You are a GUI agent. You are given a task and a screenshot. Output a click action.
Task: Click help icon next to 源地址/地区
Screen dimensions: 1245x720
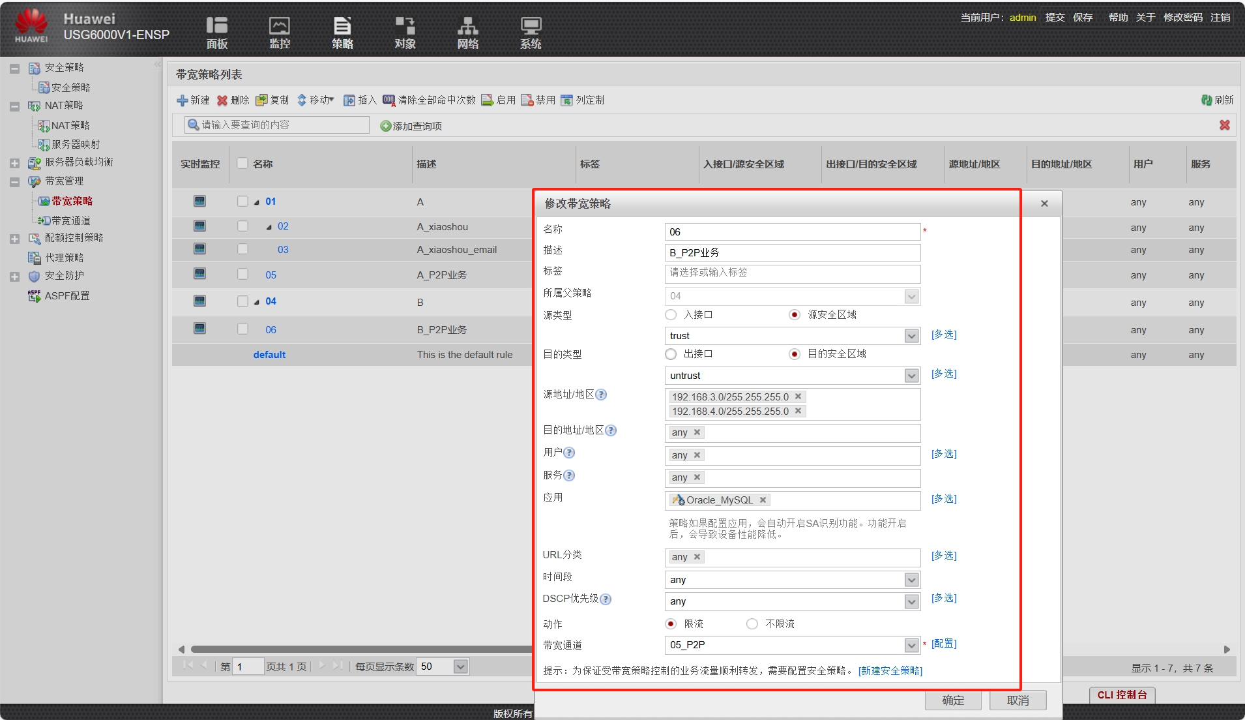(x=601, y=395)
